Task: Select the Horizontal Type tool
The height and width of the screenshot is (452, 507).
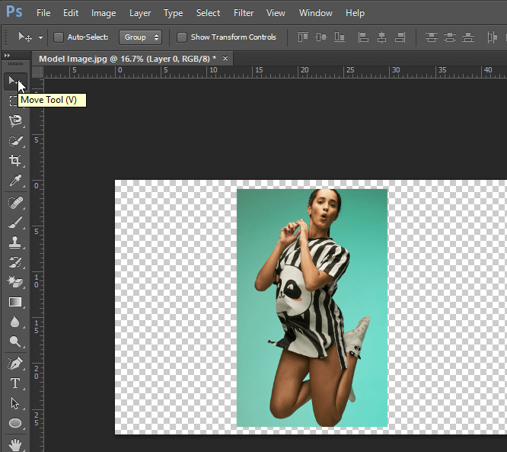Action: pyautogui.click(x=14, y=383)
